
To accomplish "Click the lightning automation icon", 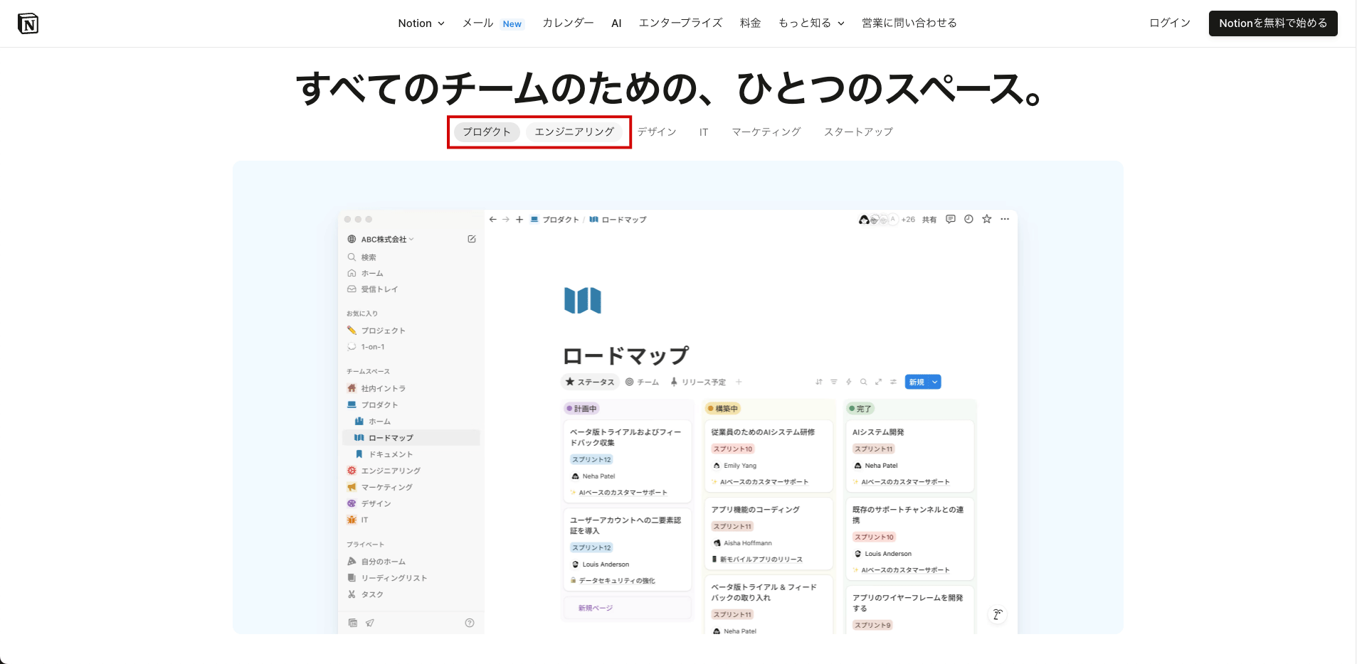I will coord(849,382).
